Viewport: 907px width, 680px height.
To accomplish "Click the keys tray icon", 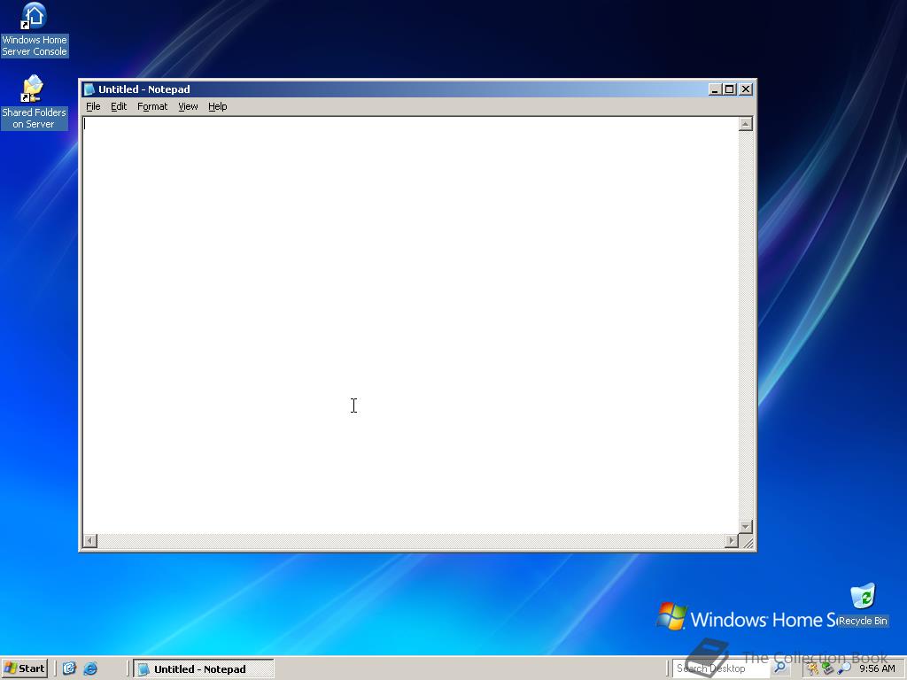I will point(812,669).
